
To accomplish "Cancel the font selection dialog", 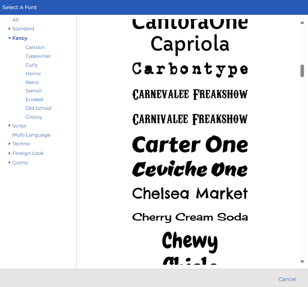I will click(287, 279).
